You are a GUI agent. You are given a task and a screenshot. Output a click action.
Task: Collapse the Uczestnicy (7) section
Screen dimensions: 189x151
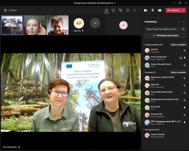click(x=143, y=72)
